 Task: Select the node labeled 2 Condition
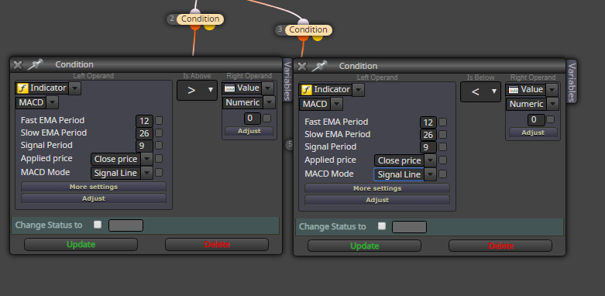tap(196, 19)
